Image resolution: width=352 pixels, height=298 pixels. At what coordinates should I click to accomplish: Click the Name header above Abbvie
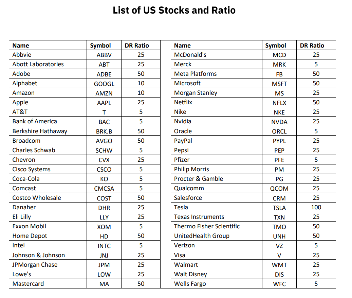tap(21, 46)
